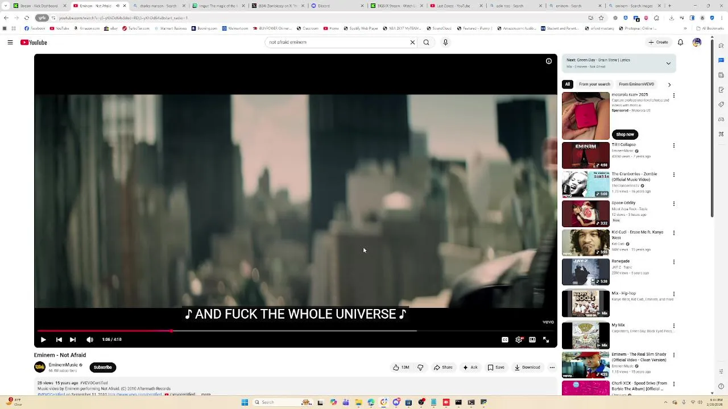Screen dimensions: 728x409
Task: Select the From your search chip
Action: 594,84
